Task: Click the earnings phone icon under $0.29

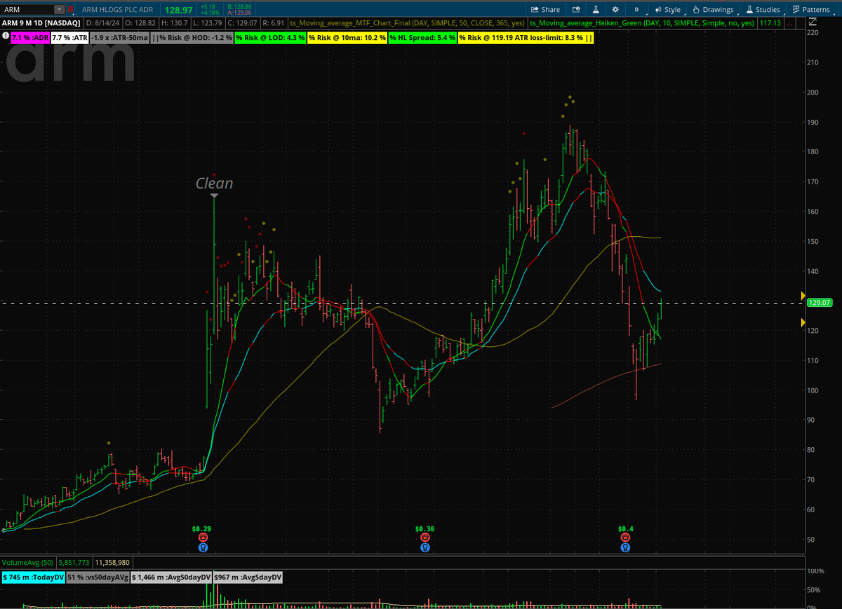Action: point(203,538)
